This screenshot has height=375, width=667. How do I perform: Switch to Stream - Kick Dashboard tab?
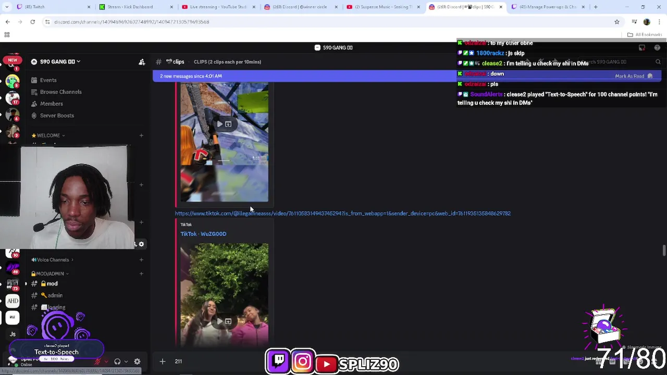pos(135,7)
